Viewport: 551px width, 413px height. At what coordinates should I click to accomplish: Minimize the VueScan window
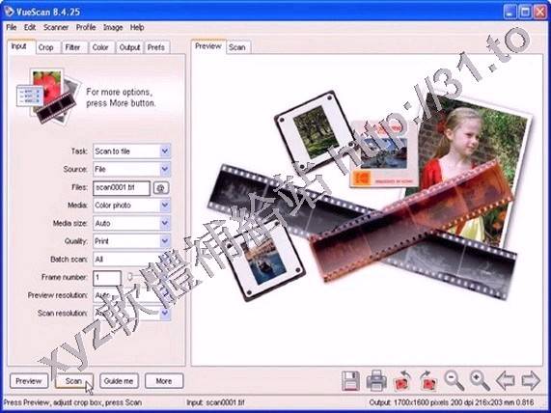(510, 12)
